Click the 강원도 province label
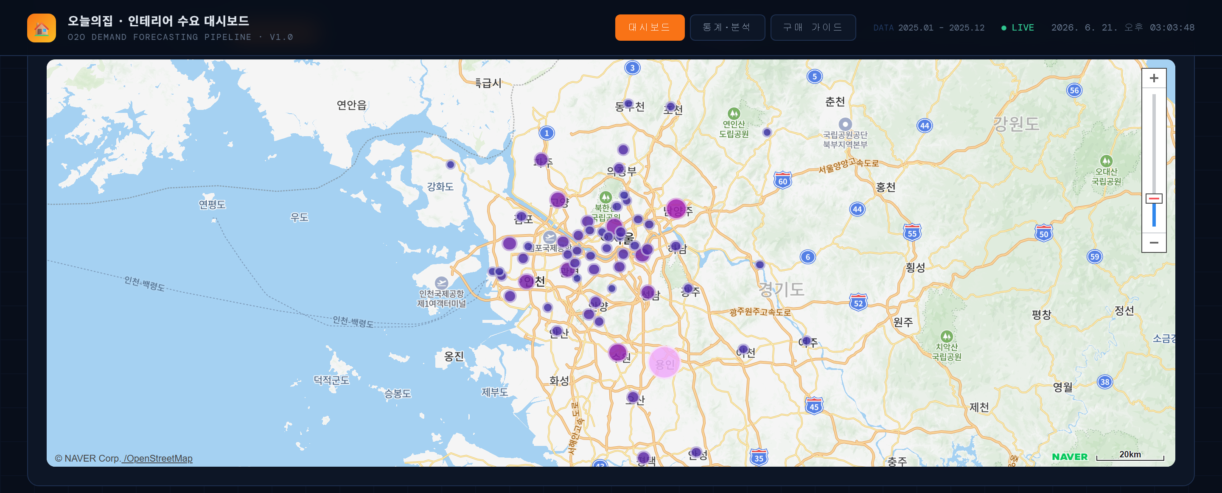The height and width of the screenshot is (493, 1222). 1016,124
